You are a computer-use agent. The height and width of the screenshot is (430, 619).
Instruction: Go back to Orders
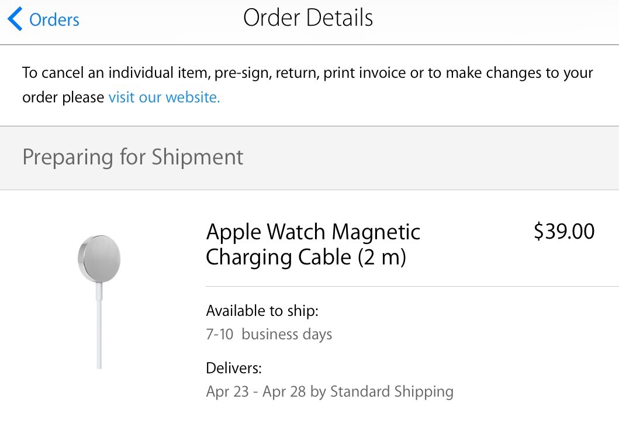[43, 19]
